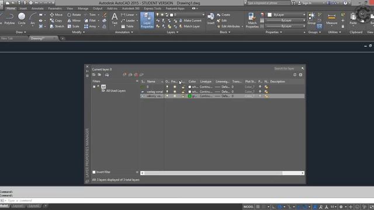Click the Array tool
This screenshot has width=374, height=210.
[90, 26]
